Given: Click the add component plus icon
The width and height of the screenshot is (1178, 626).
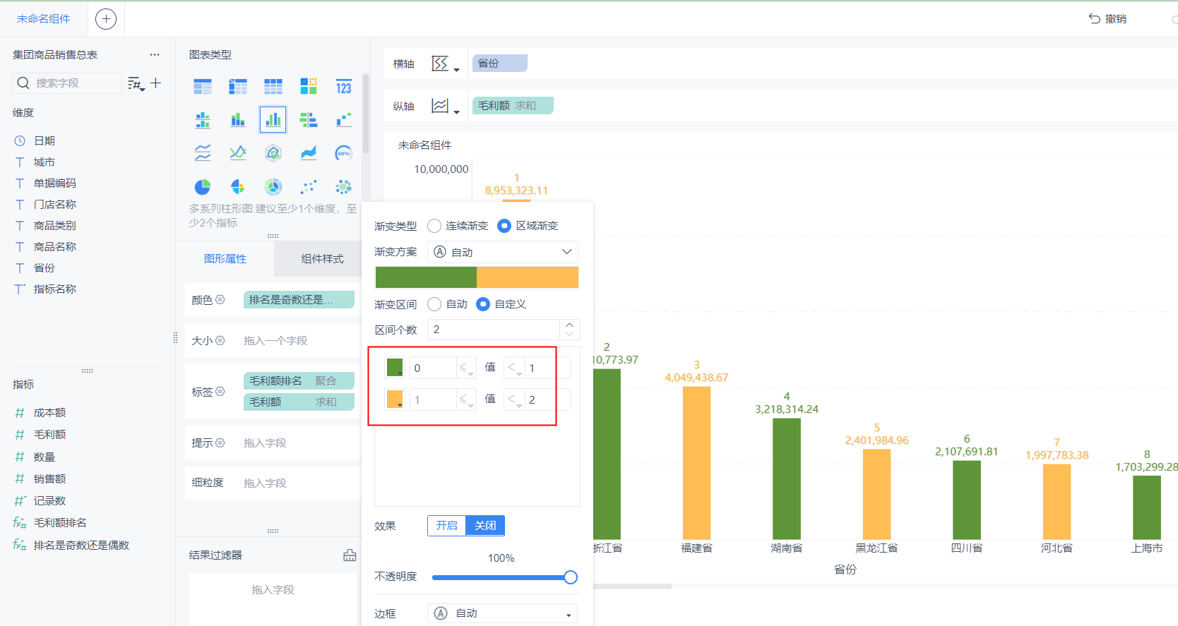Looking at the screenshot, I should click(x=106, y=19).
